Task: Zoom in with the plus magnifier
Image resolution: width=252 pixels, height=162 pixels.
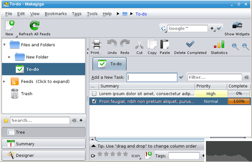Action: point(235,47)
